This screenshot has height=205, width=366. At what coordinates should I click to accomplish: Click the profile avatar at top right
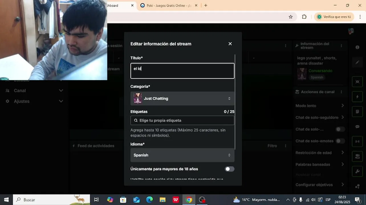351,31
